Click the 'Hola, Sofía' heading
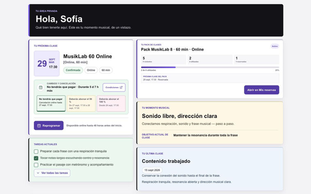 (x=59, y=19)
